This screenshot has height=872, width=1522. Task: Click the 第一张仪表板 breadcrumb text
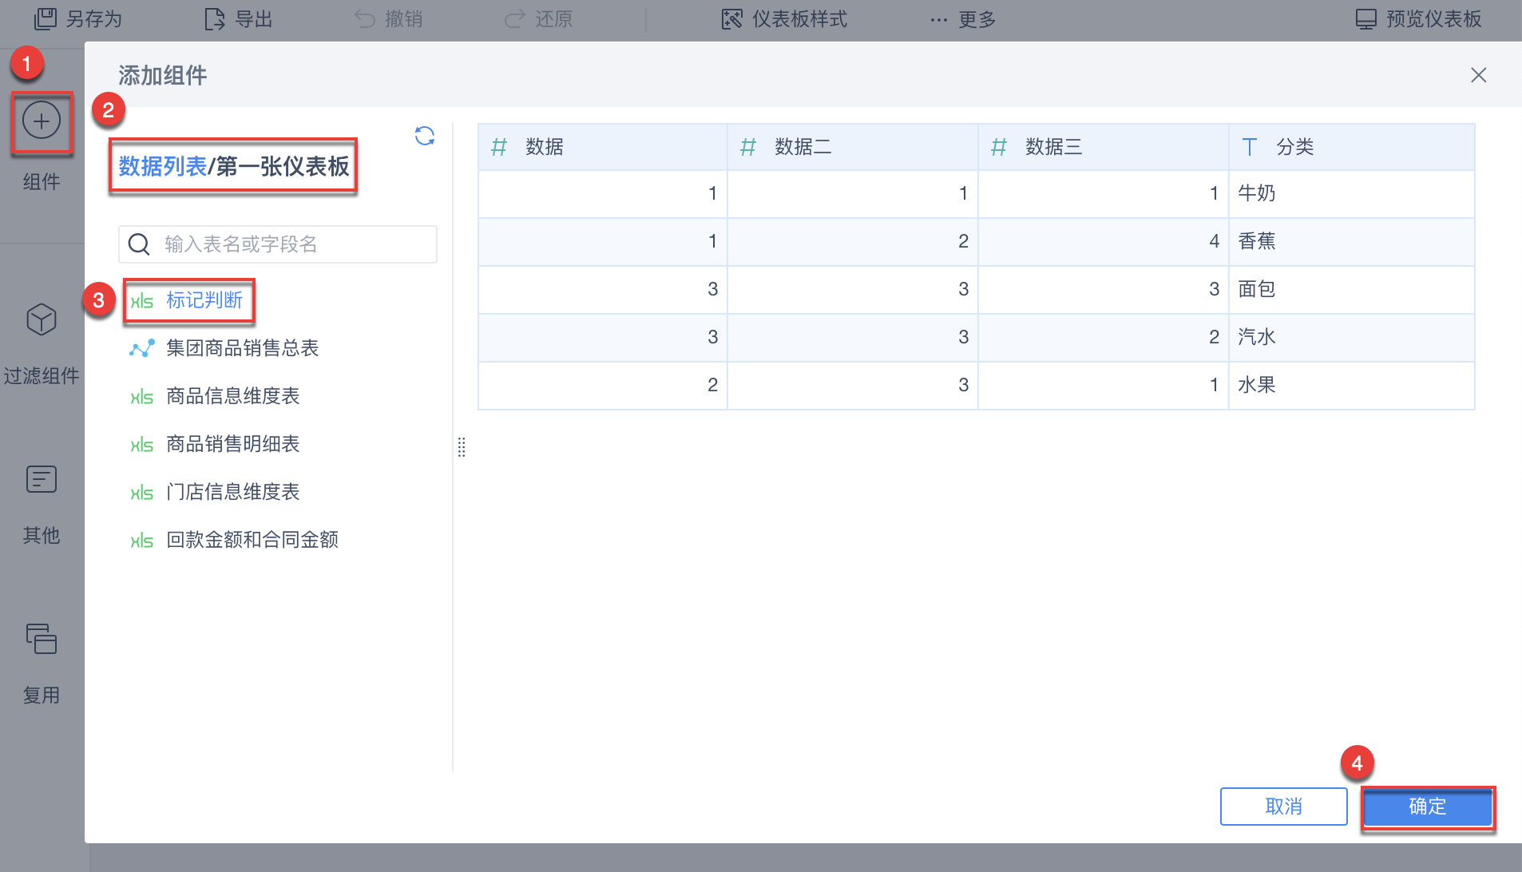[283, 166]
